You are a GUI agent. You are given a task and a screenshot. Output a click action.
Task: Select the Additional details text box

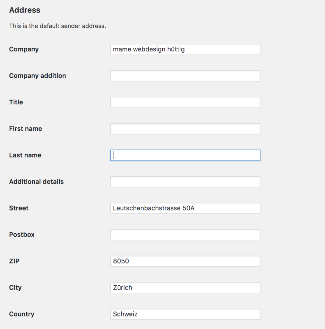point(185,182)
